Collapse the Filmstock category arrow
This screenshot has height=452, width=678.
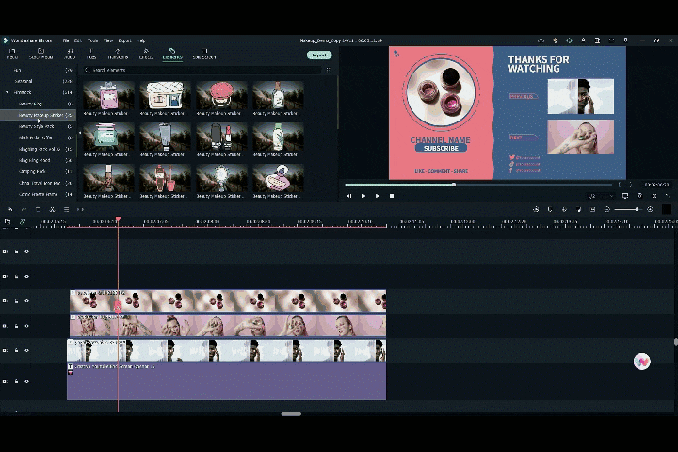click(x=7, y=92)
